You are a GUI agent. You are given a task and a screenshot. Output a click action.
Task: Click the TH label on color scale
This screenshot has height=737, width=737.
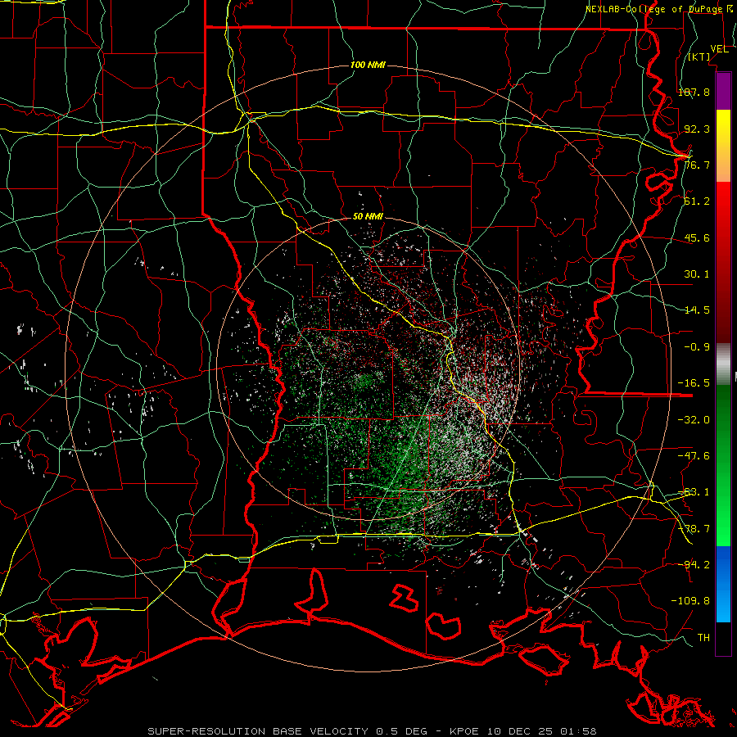703,638
